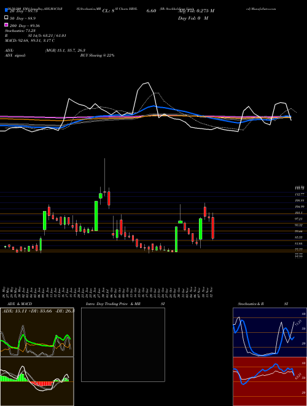Click the 'Stochastics: 71.23' readout

pos(20,31)
